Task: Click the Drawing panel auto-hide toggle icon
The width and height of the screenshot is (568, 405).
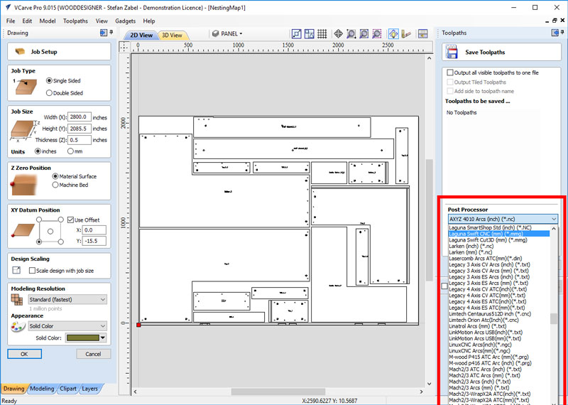Action: tap(104, 33)
